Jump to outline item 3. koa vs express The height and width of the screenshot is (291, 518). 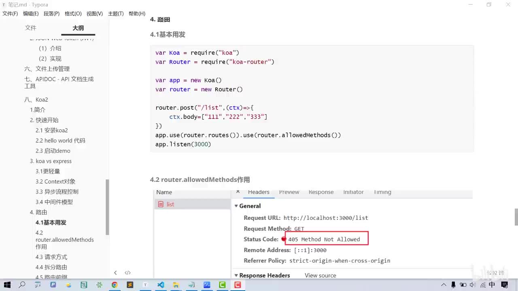(x=51, y=161)
